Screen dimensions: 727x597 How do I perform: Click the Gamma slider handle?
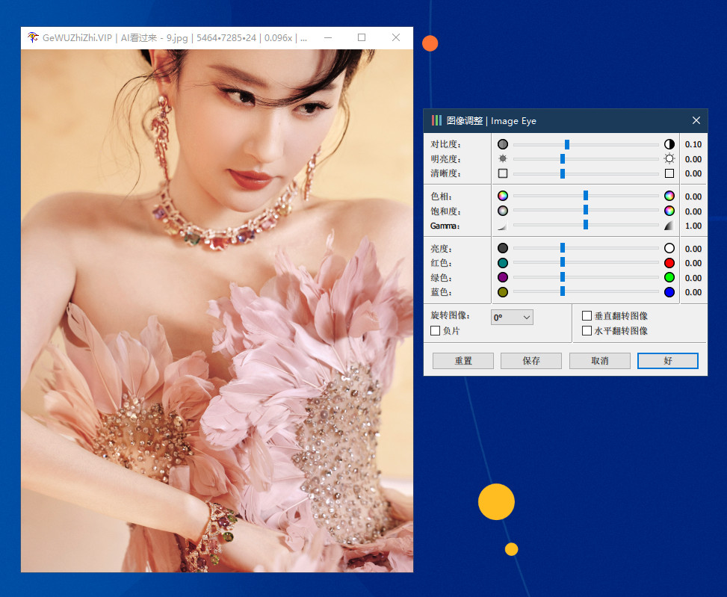click(586, 225)
